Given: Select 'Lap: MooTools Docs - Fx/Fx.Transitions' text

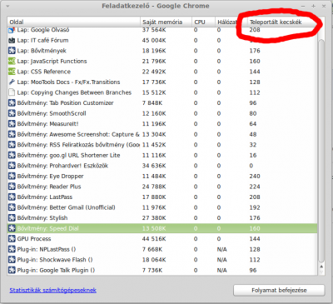Looking at the screenshot, I should 68,82.
